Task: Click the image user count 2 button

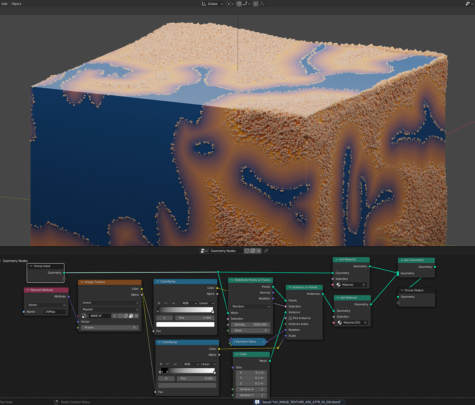Action: click(x=114, y=316)
